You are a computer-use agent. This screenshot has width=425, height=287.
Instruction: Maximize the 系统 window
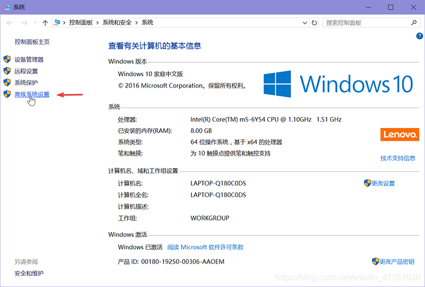(x=390, y=7)
